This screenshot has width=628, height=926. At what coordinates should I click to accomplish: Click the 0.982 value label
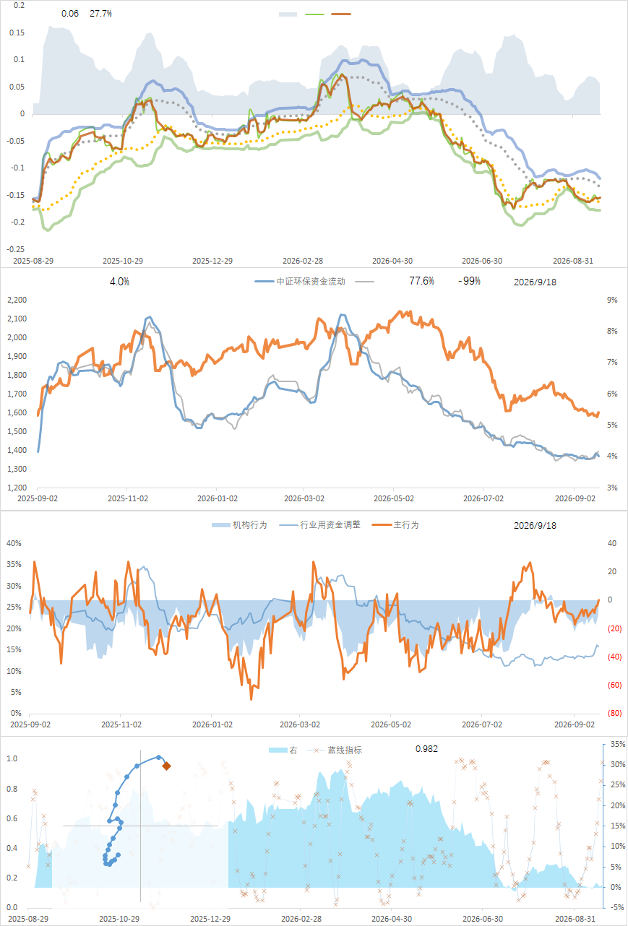click(x=426, y=749)
